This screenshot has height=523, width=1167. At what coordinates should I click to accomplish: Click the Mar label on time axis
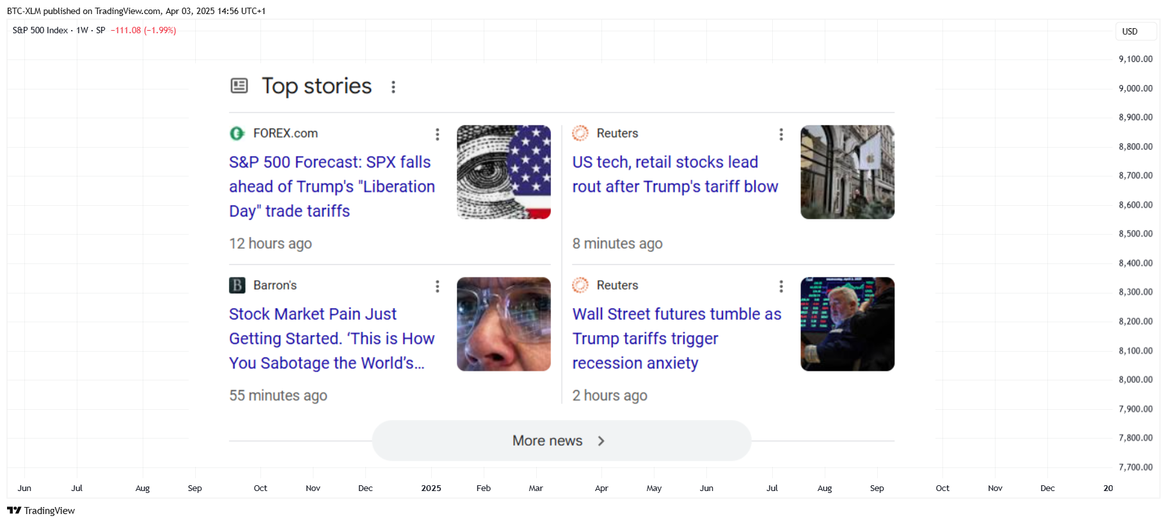(x=536, y=488)
